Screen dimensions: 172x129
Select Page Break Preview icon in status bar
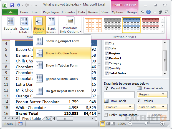tap(113, 124)
